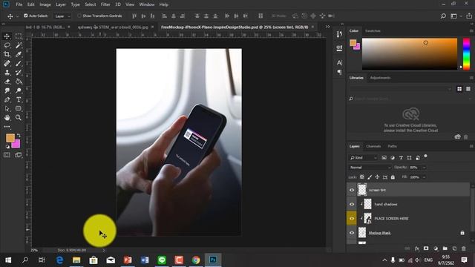The width and height of the screenshot is (475, 267).
Task: Switch to the Paths tab
Action: point(392,146)
